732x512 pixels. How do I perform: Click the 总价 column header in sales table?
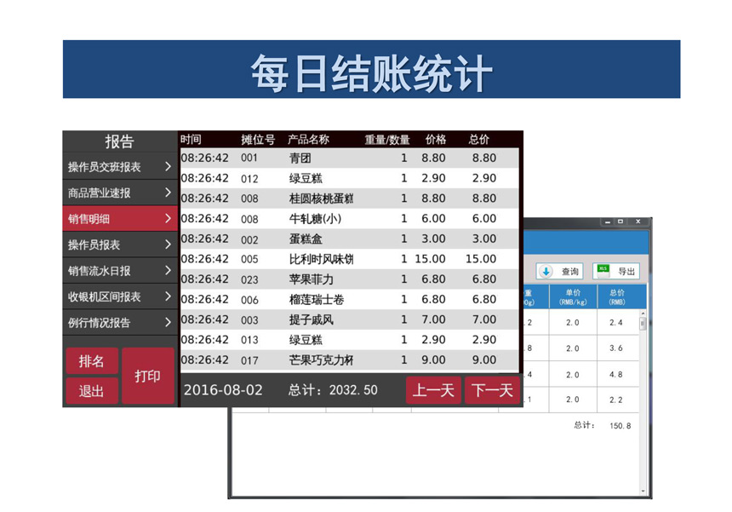pyautogui.click(x=479, y=140)
